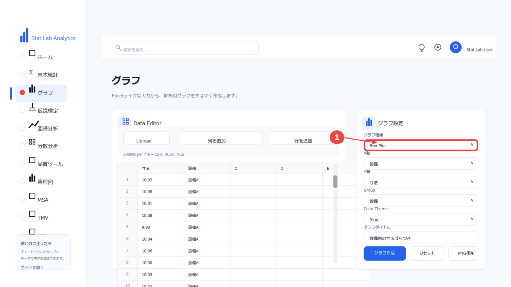Image resolution: width=511 pixels, height=287 pixels.
Task: Click the data table vertical scrollbar
Action: (x=335, y=182)
